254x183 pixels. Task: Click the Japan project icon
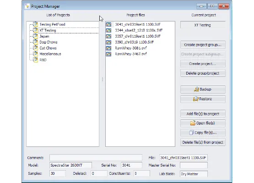(36, 36)
